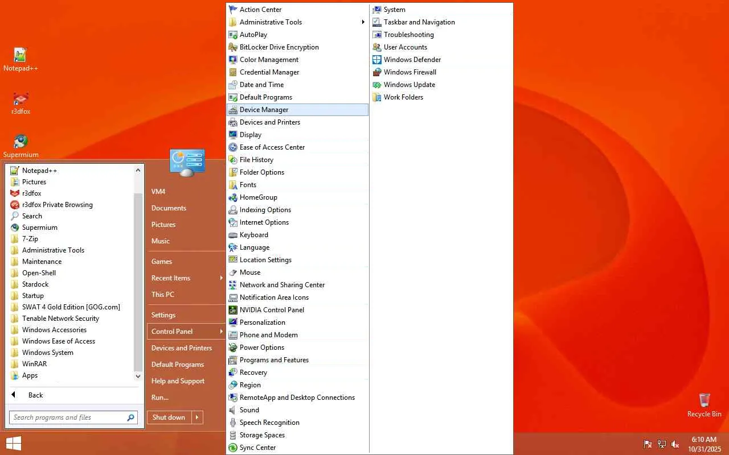Click the User Accounts icon
Image resolution: width=729 pixels, height=455 pixels.
[377, 47]
